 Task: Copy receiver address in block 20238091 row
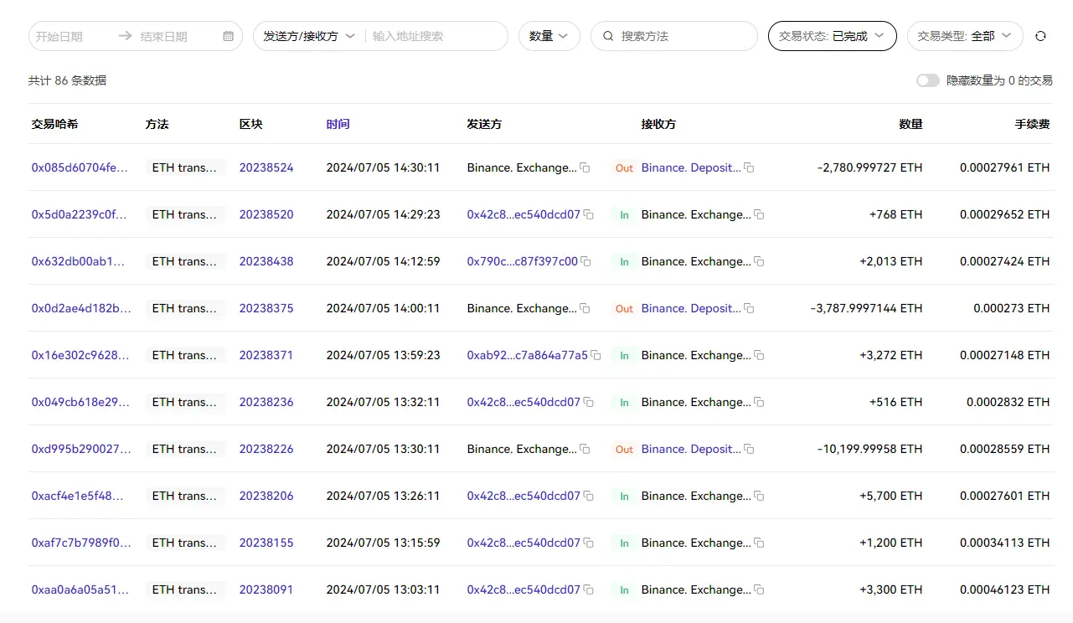click(759, 590)
